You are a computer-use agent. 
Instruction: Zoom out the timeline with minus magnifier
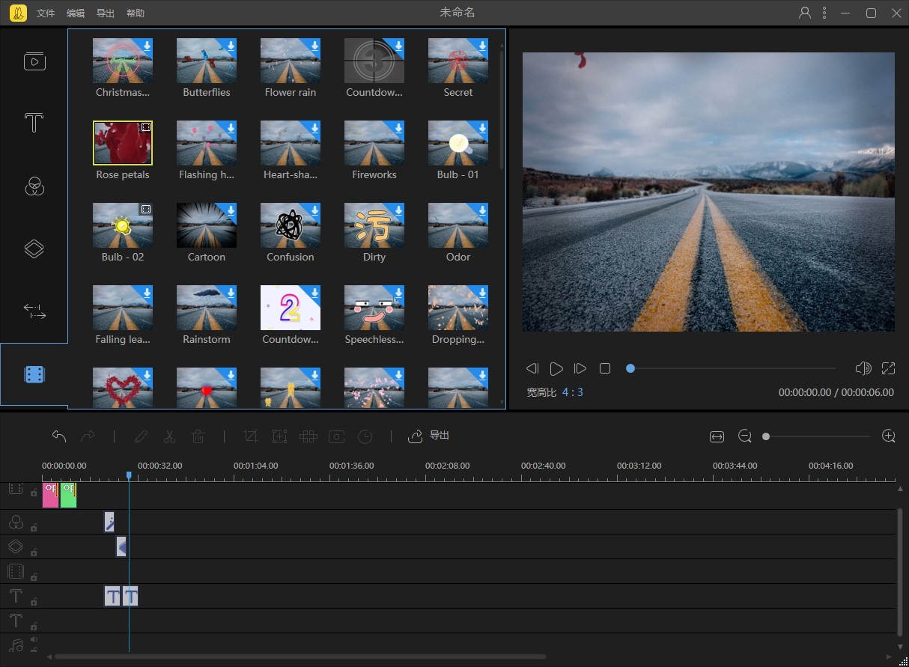click(745, 436)
